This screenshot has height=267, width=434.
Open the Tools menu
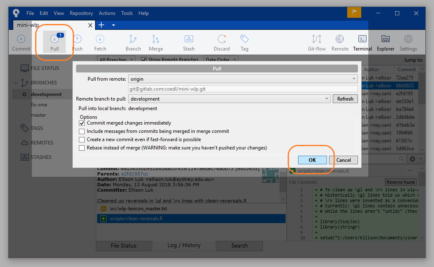pyautogui.click(x=127, y=13)
